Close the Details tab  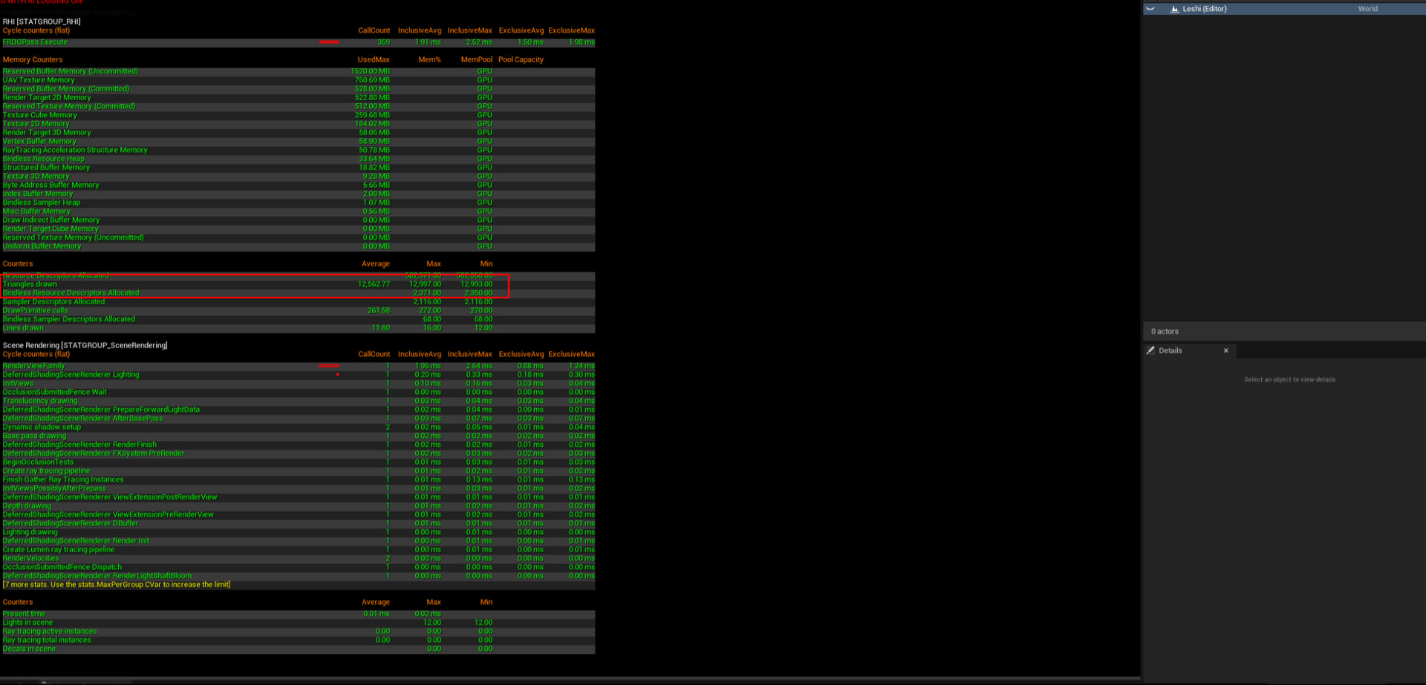[x=1225, y=350]
